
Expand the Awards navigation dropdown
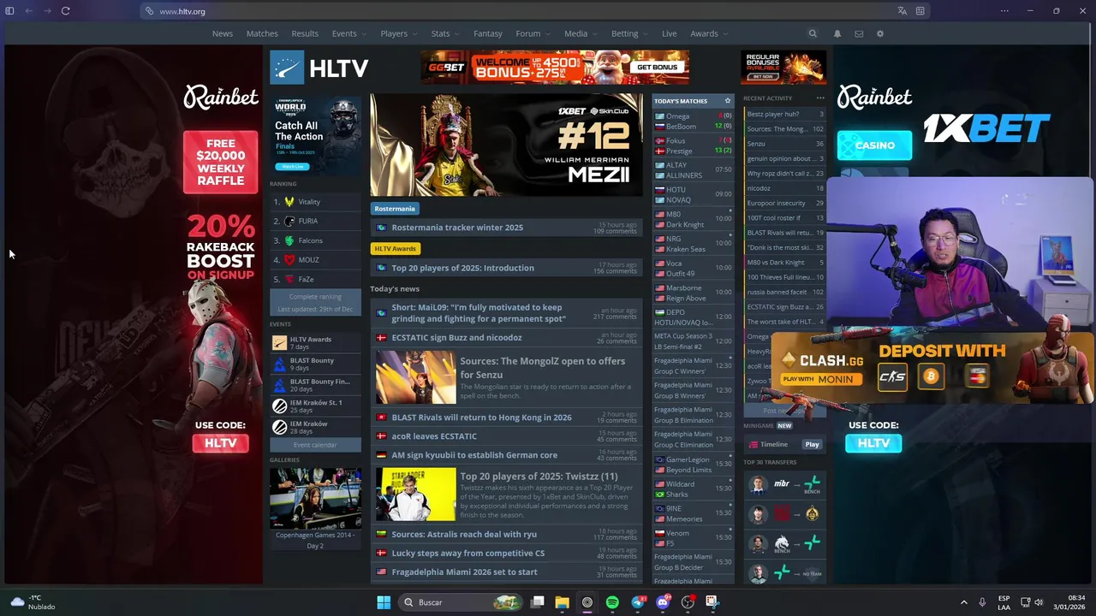tap(709, 33)
